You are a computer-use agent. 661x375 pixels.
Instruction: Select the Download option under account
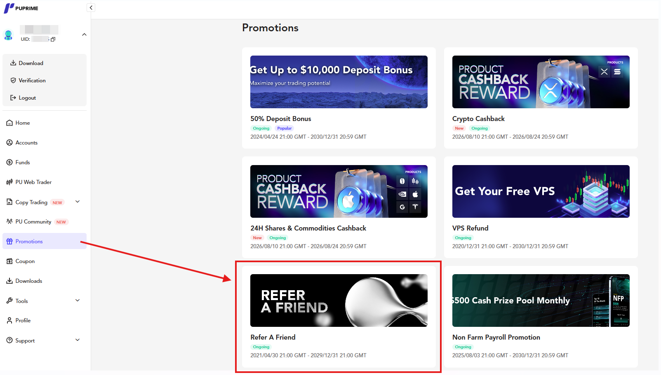pos(31,63)
